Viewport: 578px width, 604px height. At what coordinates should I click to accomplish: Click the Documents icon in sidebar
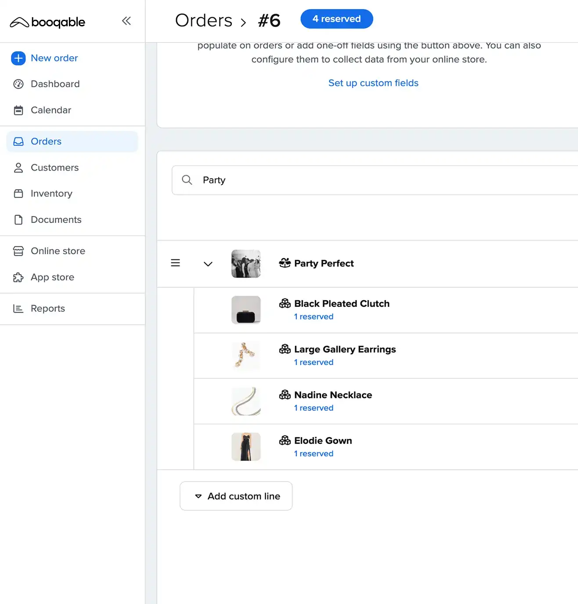18,219
